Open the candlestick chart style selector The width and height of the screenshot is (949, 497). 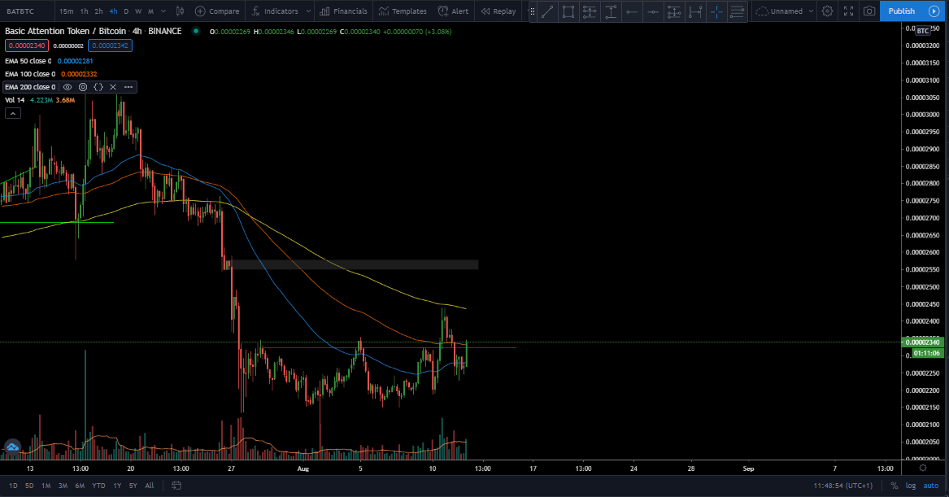click(x=180, y=11)
